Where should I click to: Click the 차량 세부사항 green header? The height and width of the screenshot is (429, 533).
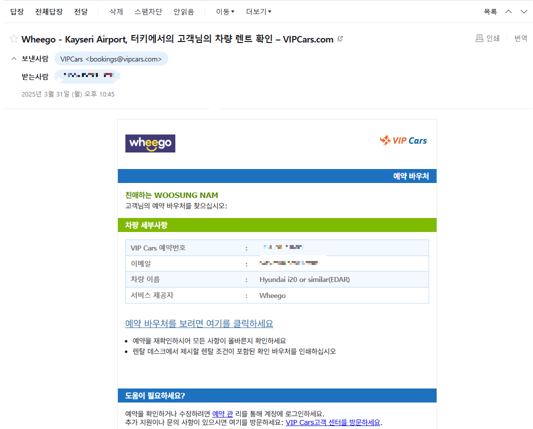click(277, 225)
